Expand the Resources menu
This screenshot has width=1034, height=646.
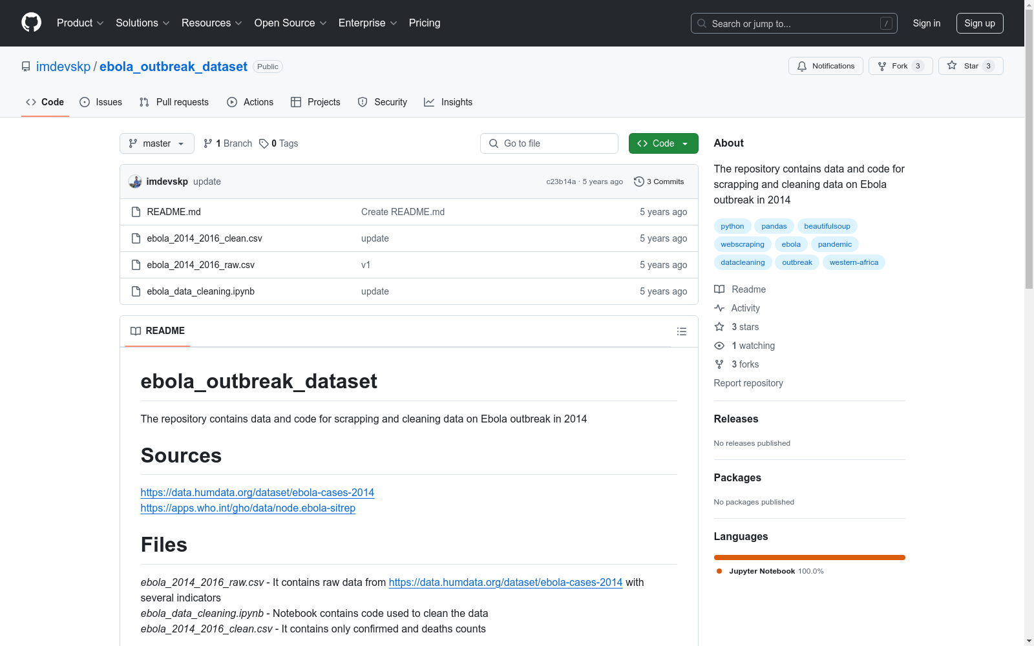(212, 23)
